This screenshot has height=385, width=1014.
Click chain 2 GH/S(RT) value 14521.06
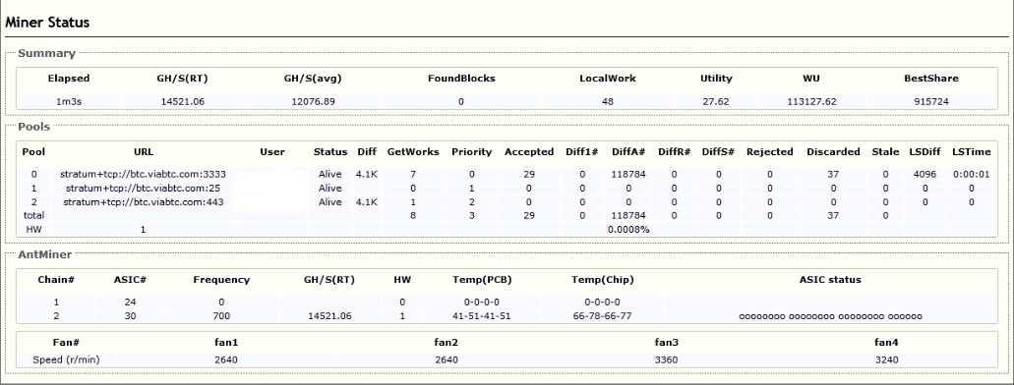point(328,316)
